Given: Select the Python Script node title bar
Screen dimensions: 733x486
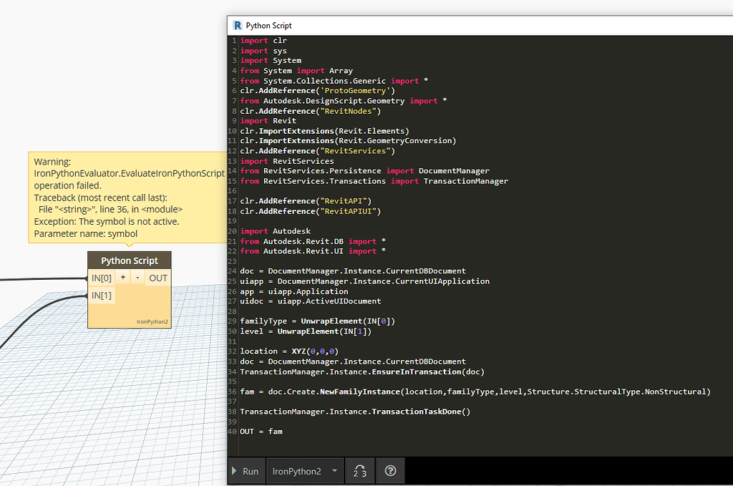Looking at the screenshot, I should click(x=129, y=260).
